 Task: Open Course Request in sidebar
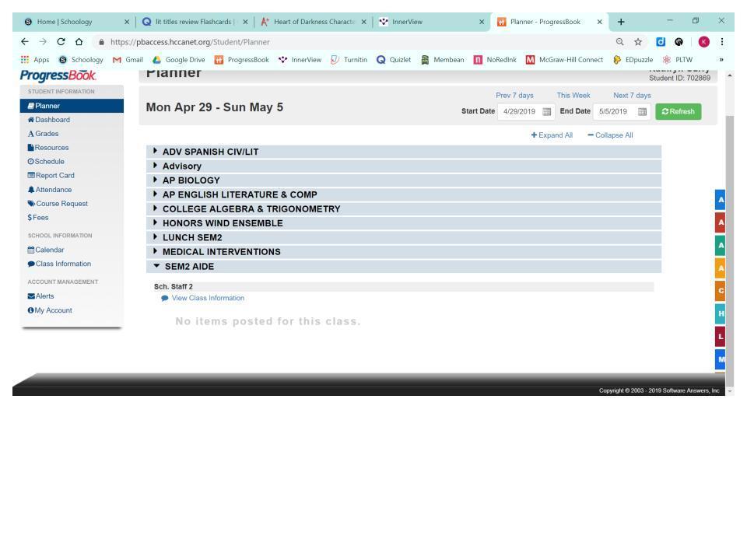coord(58,203)
